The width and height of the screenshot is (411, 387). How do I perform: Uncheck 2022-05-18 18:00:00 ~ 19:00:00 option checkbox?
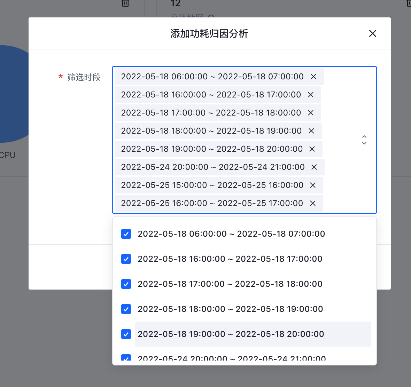[126, 309]
